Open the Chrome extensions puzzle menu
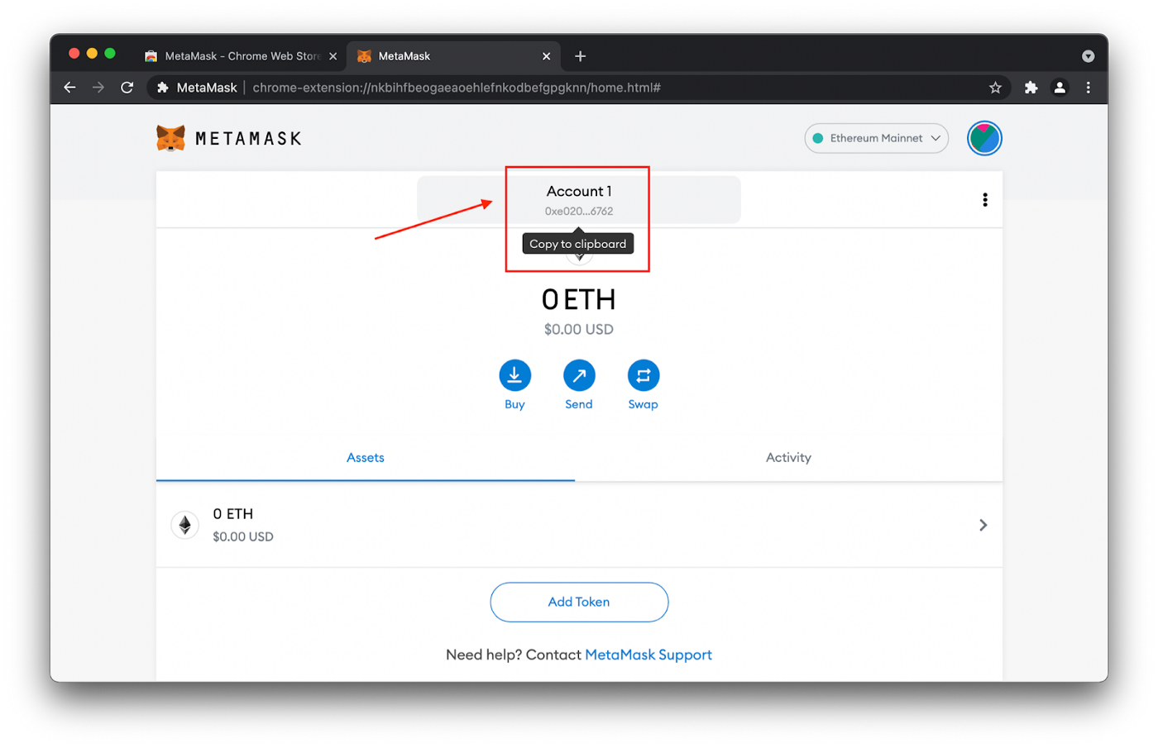The width and height of the screenshot is (1158, 748). coord(1031,88)
